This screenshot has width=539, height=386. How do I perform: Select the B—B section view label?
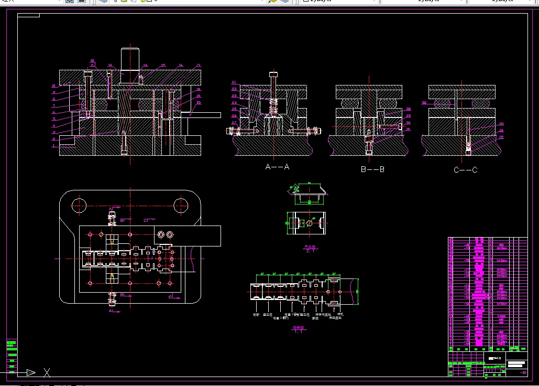click(x=372, y=169)
